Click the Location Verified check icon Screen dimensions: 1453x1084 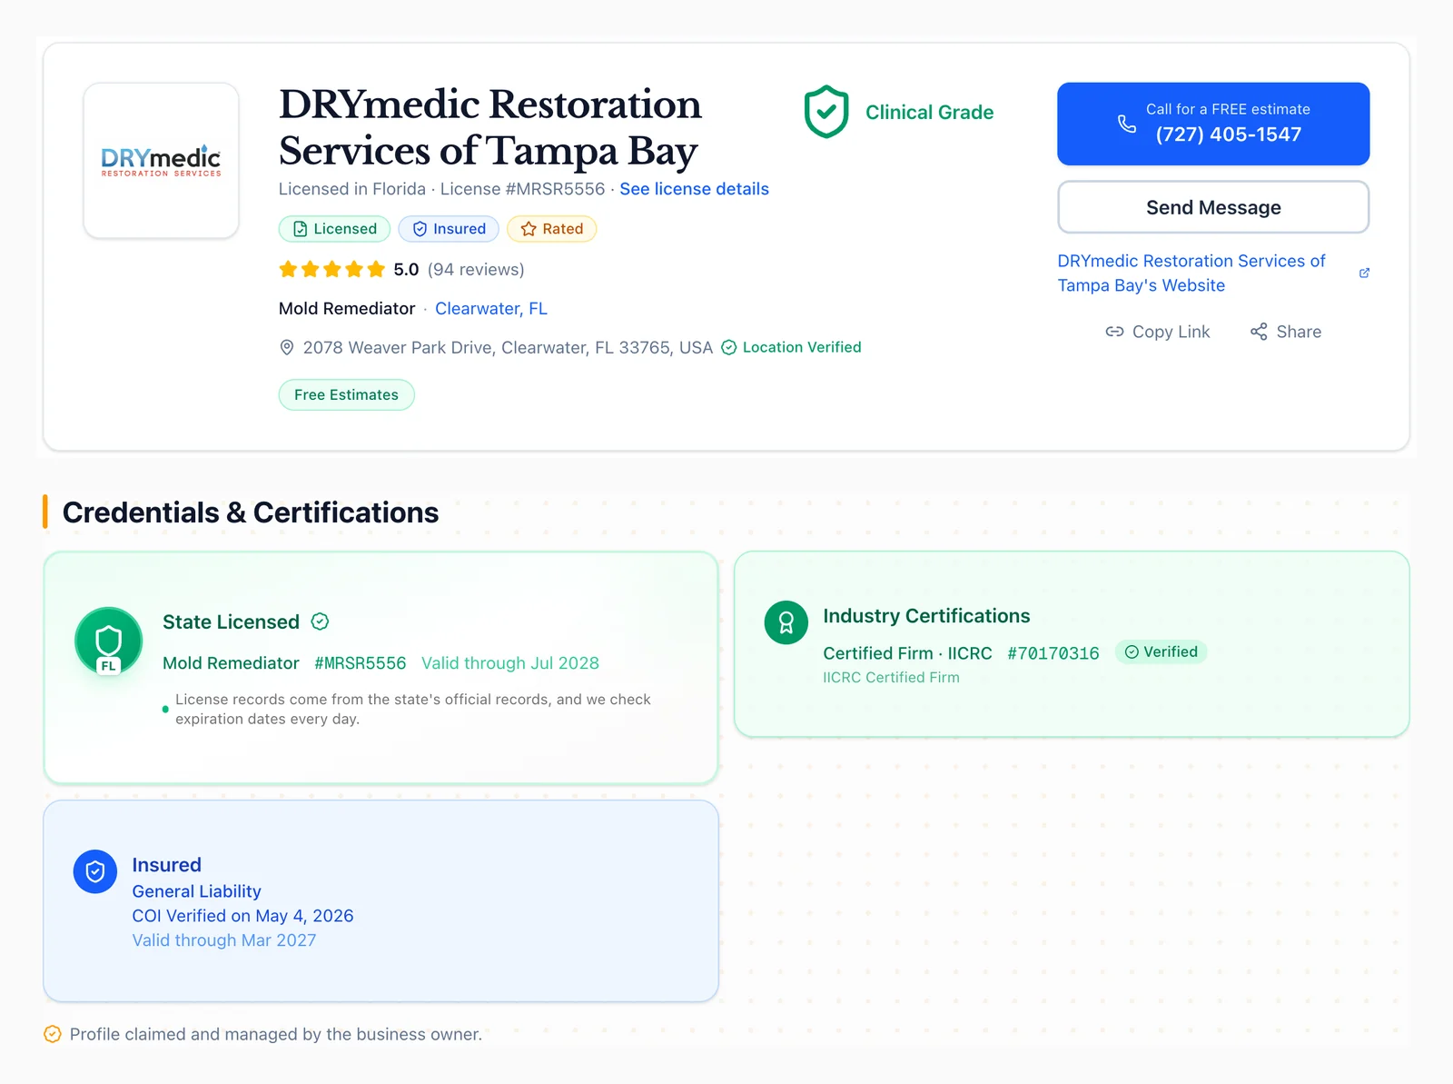click(728, 347)
